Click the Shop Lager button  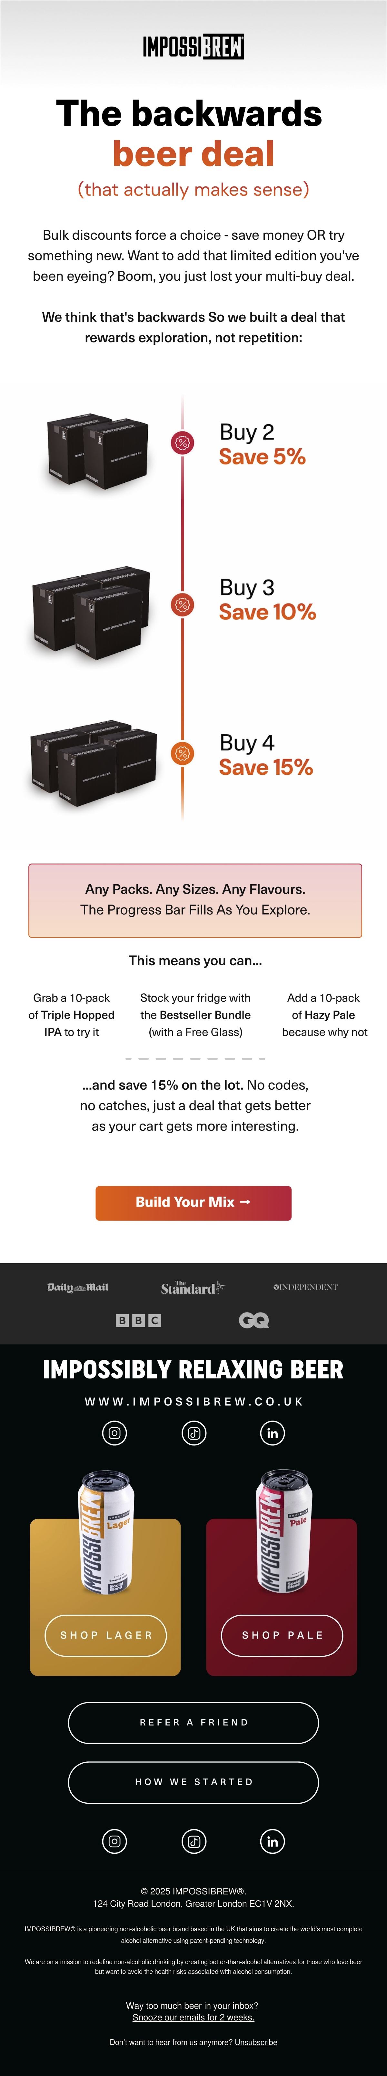tap(106, 1635)
